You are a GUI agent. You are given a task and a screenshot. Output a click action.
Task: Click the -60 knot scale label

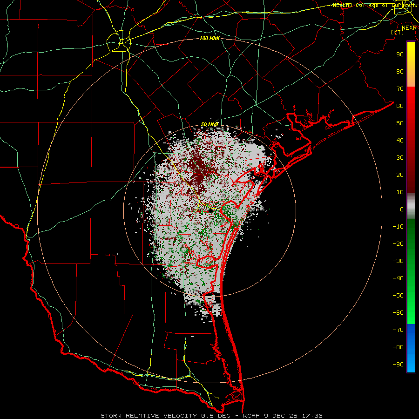point(398,313)
